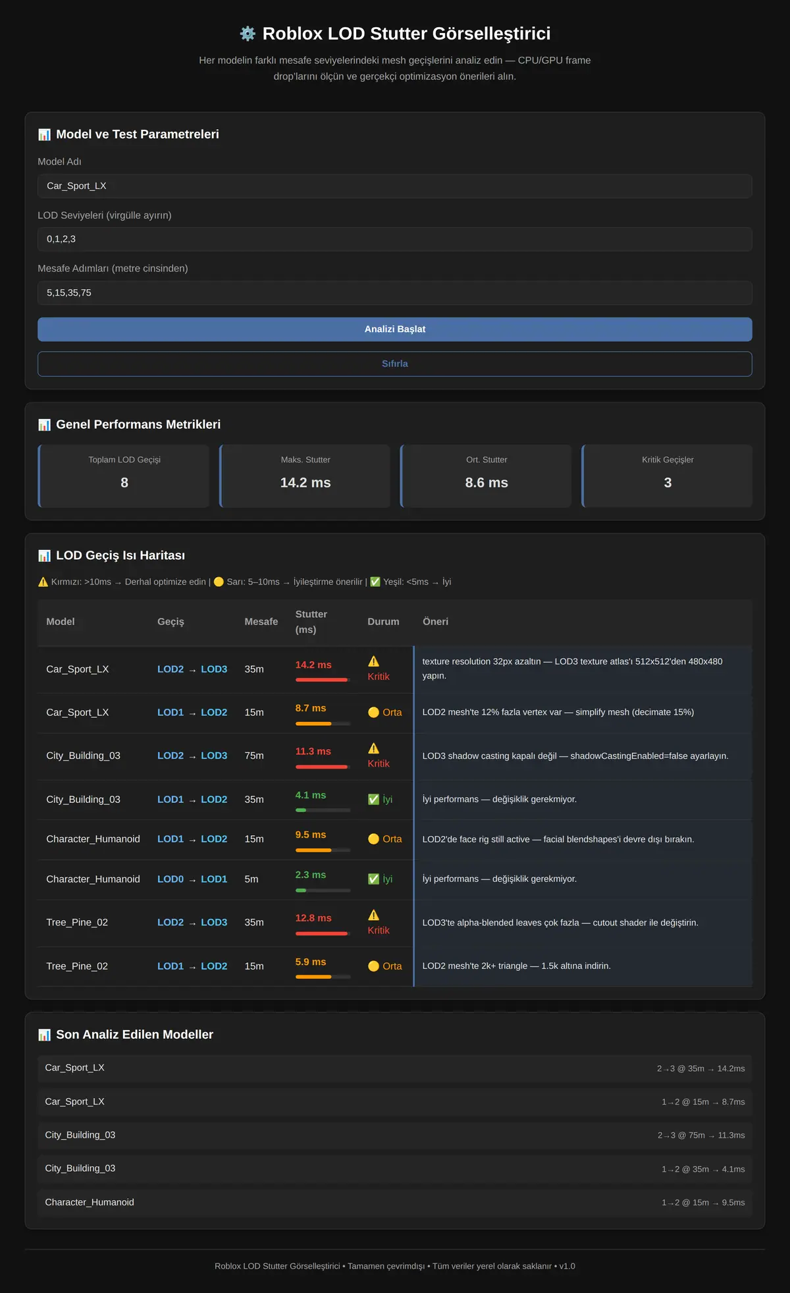Screen dimensions: 790x1293
Task: Click the suggestion about facial blendshapes
Action: click(558, 839)
